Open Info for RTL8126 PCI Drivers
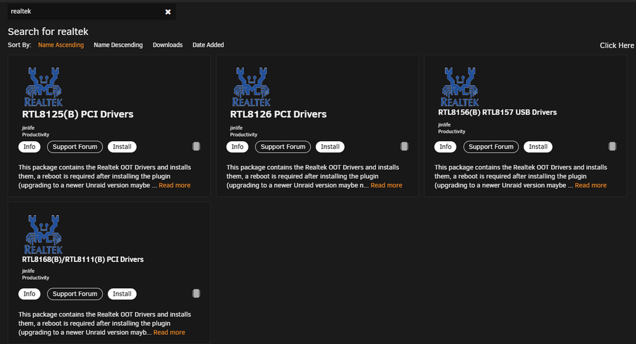Screen dimensions: 636x344 click(x=237, y=147)
